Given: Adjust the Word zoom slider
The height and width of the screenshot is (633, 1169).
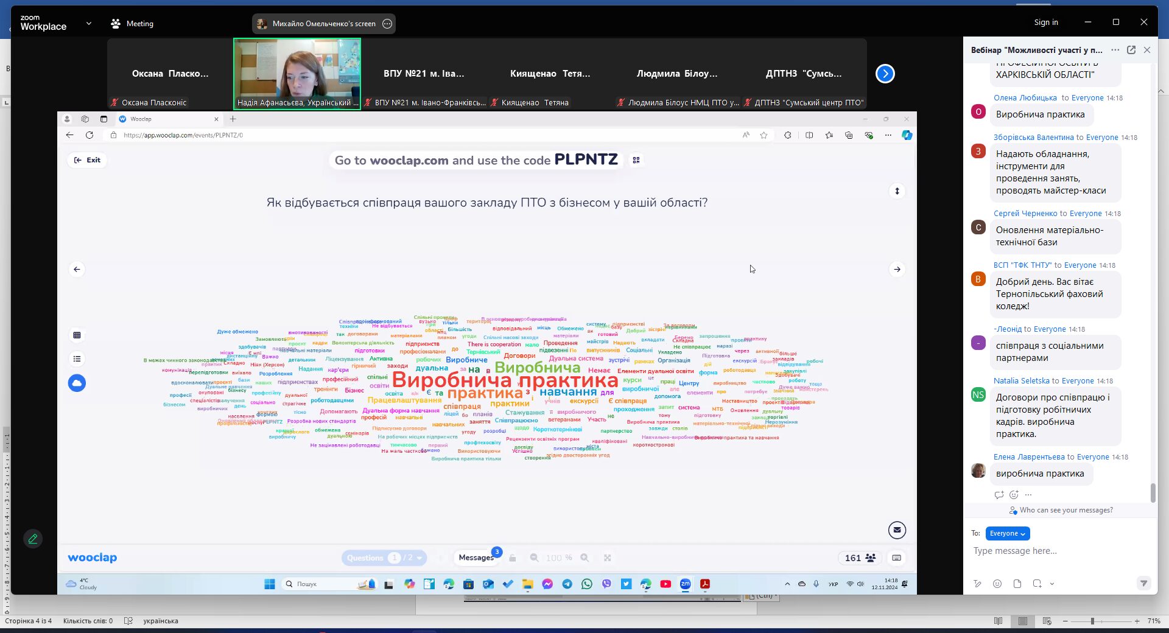Looking at the screenshot, I should (1093, 621).
